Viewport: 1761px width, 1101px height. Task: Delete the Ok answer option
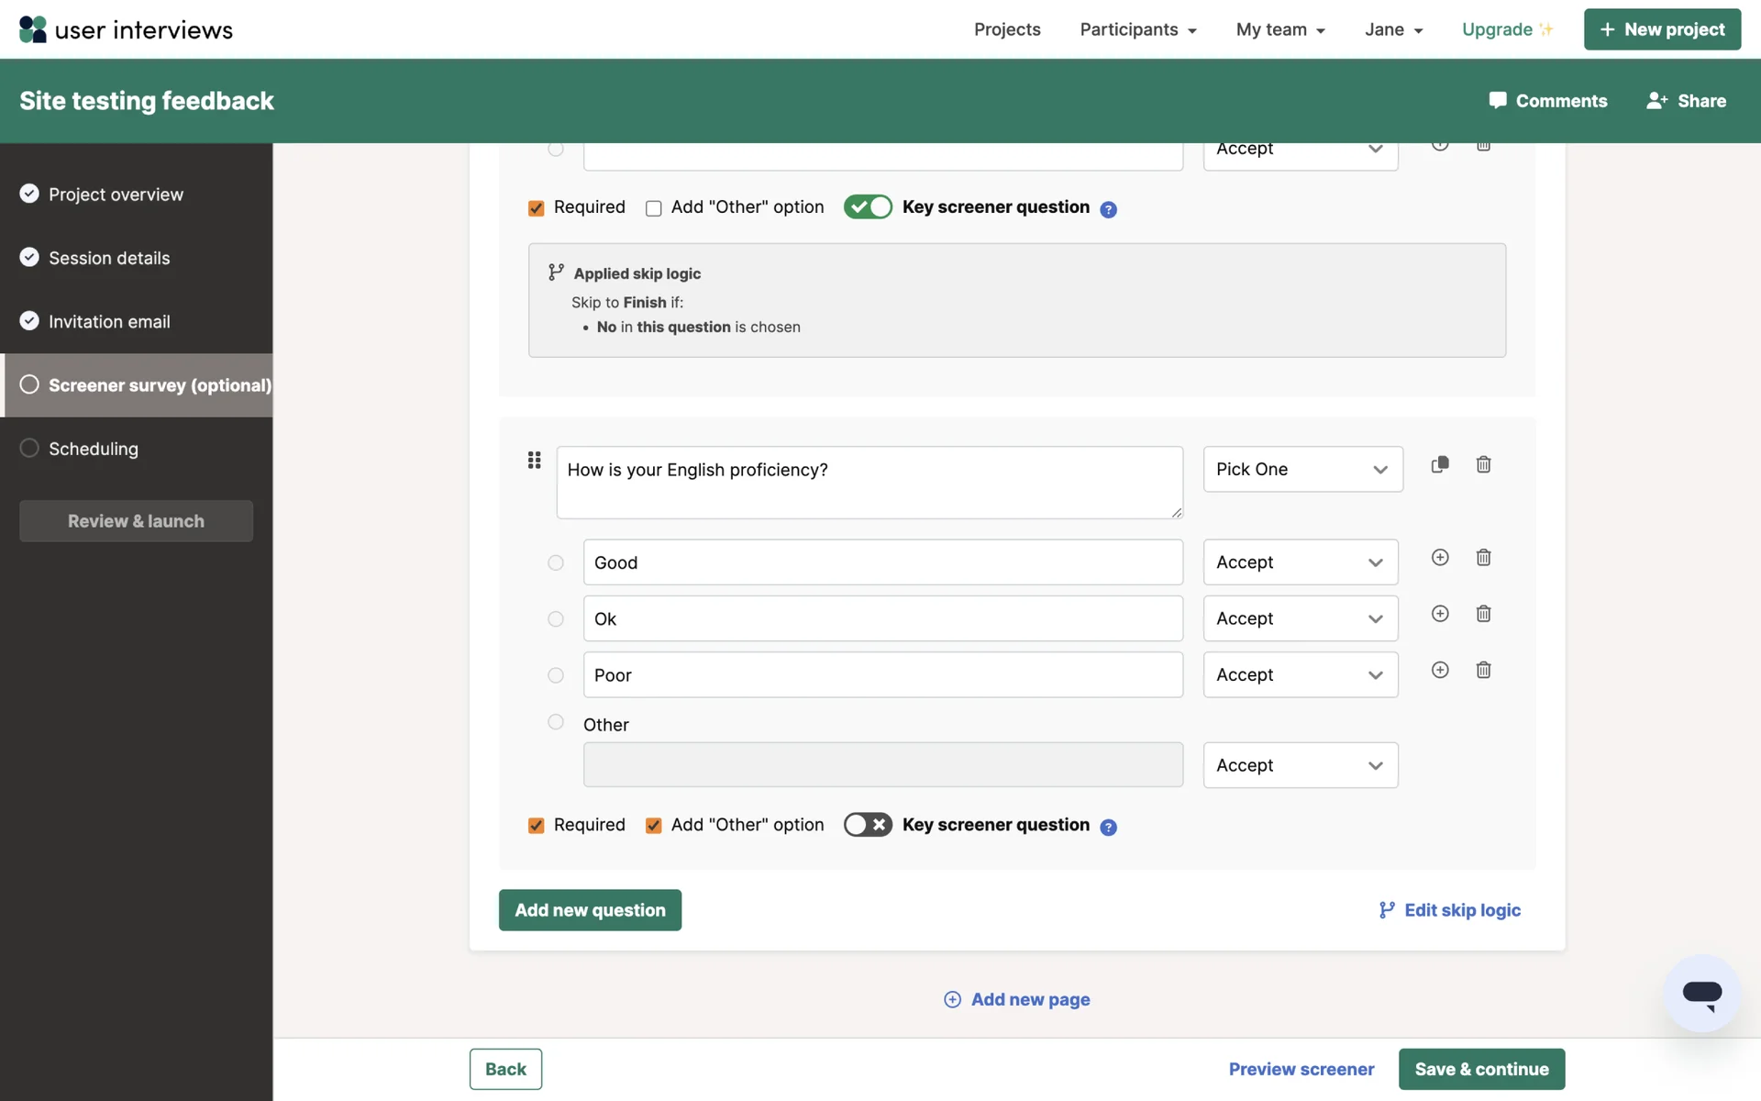click(x=1483, y=614)
